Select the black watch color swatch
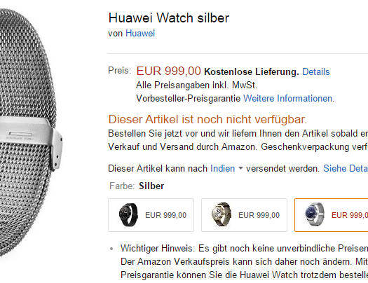 tap(151, 215)
